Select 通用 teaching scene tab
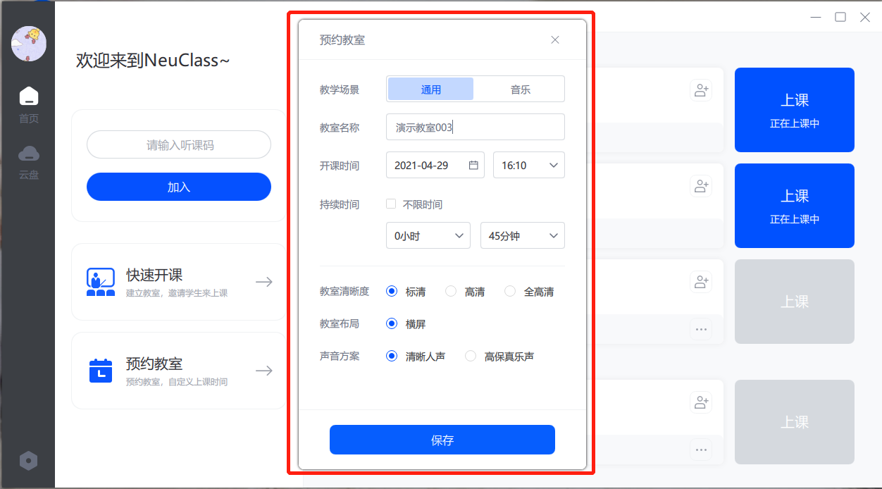This screenshot has height=489, width=882. pyautogui.click(x=431, y=89)
